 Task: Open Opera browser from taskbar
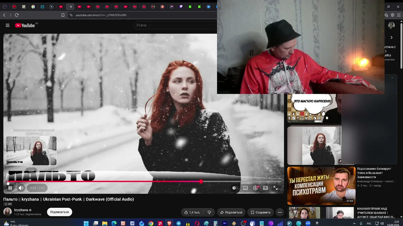point(197,223)
